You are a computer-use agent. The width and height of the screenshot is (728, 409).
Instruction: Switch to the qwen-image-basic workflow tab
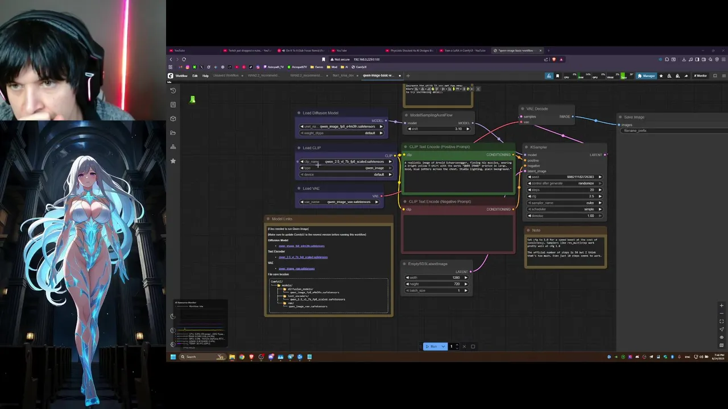coord(378,76)
